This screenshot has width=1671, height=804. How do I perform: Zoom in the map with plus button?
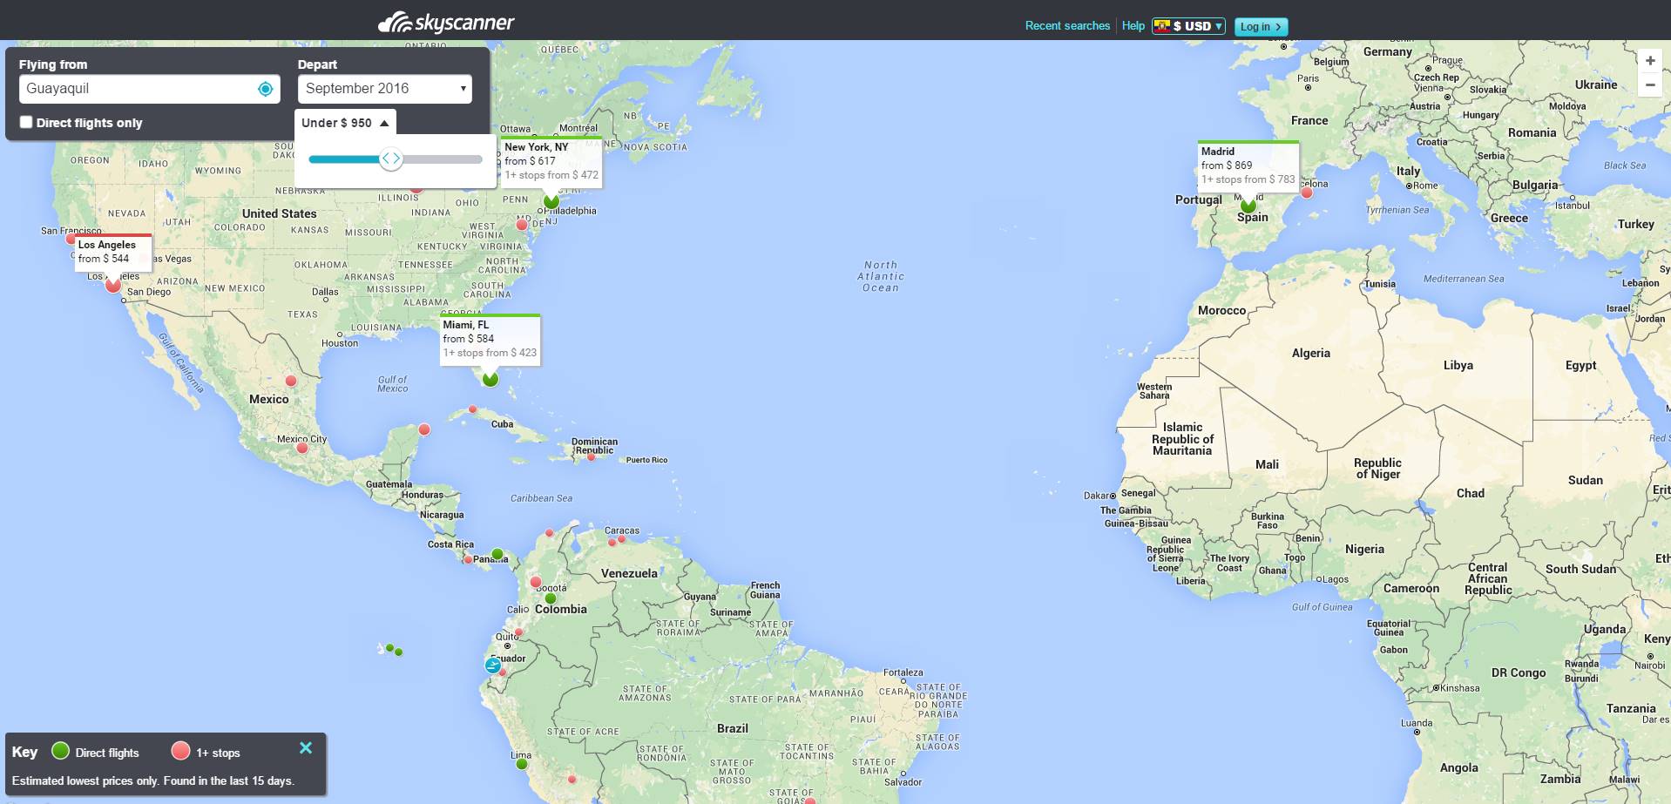tap(1649, 61)
